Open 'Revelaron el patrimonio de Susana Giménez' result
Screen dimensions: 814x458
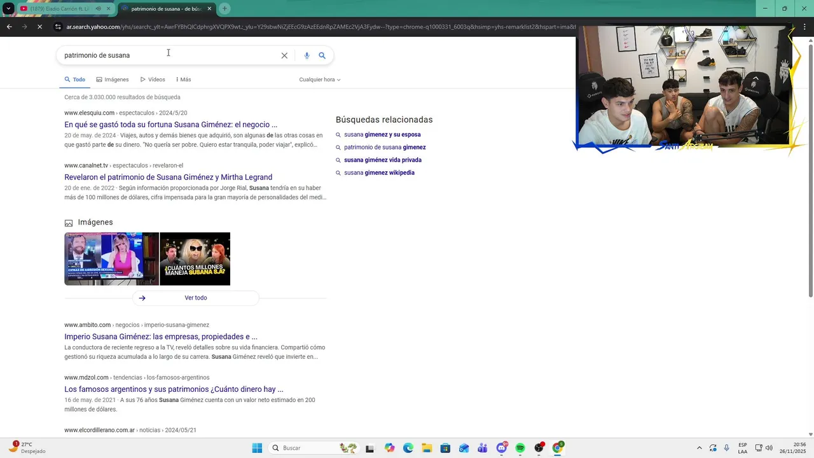168,177
